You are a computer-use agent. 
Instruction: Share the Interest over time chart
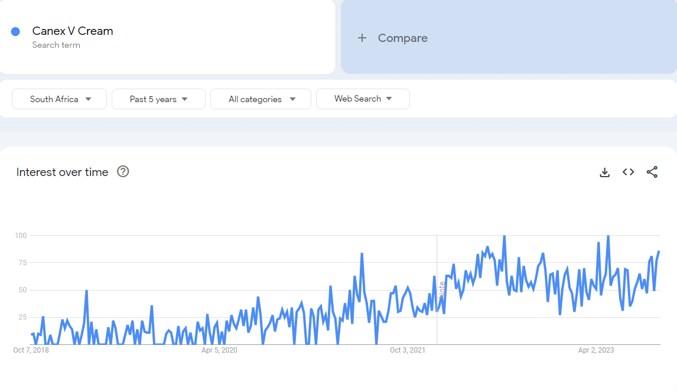pyautogui.click(x=652, y=172)
